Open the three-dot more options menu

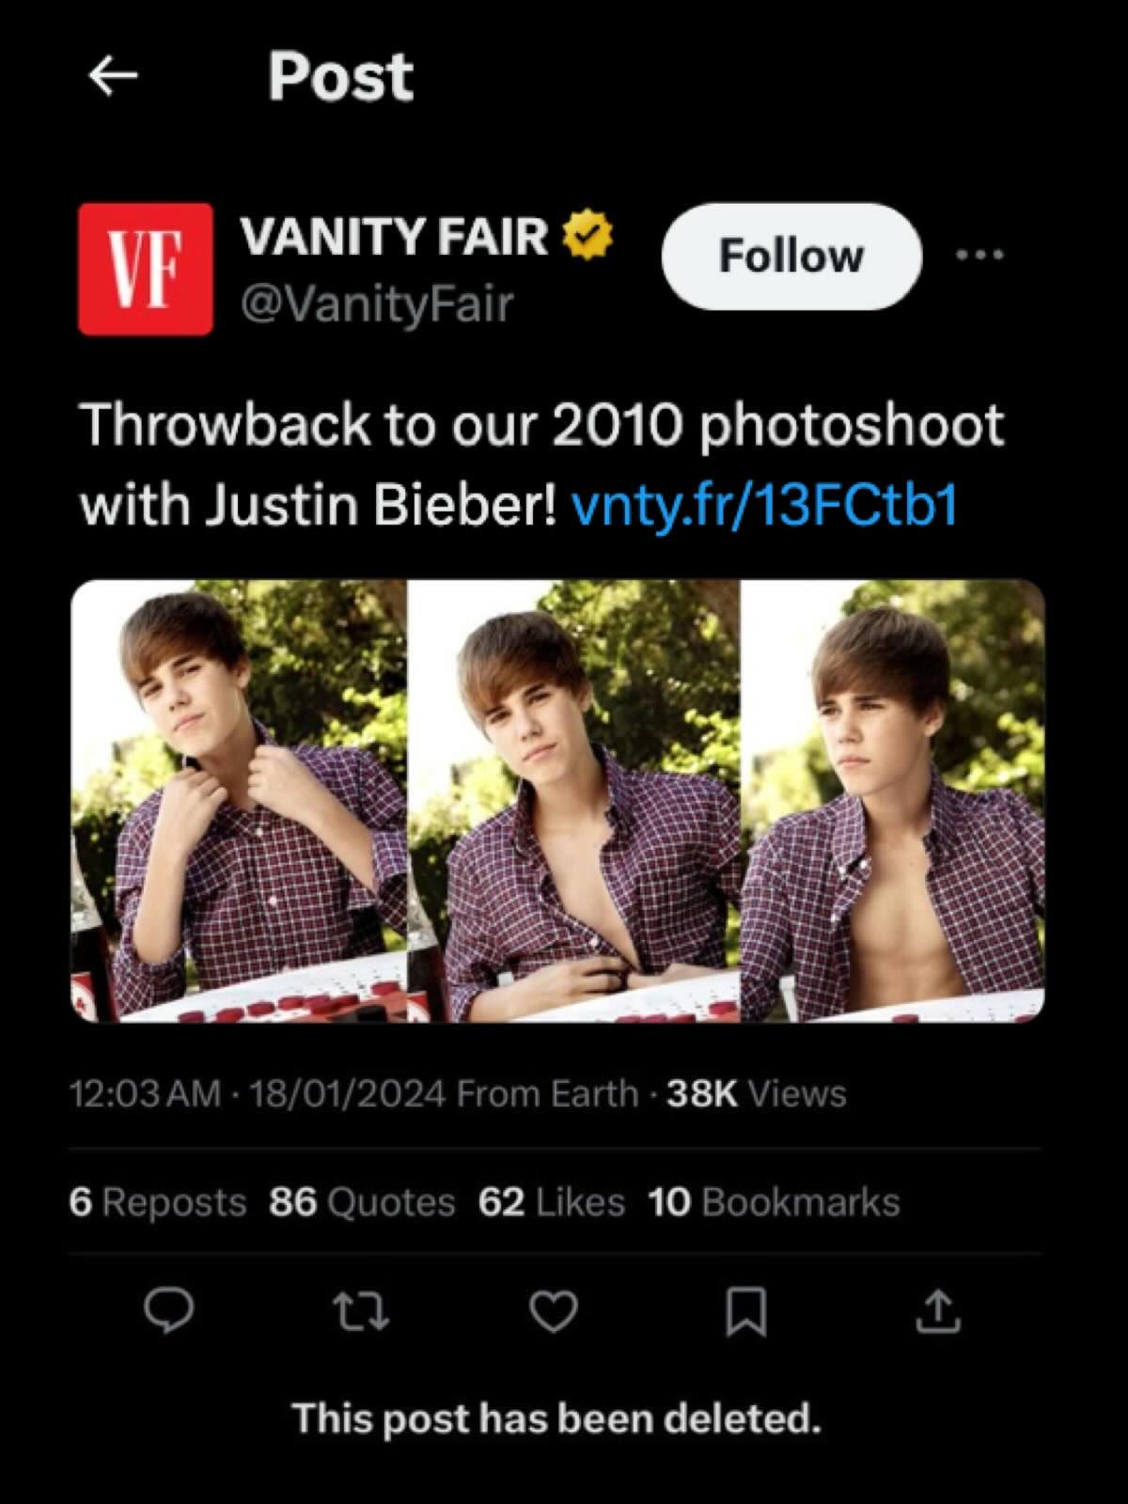979,255
